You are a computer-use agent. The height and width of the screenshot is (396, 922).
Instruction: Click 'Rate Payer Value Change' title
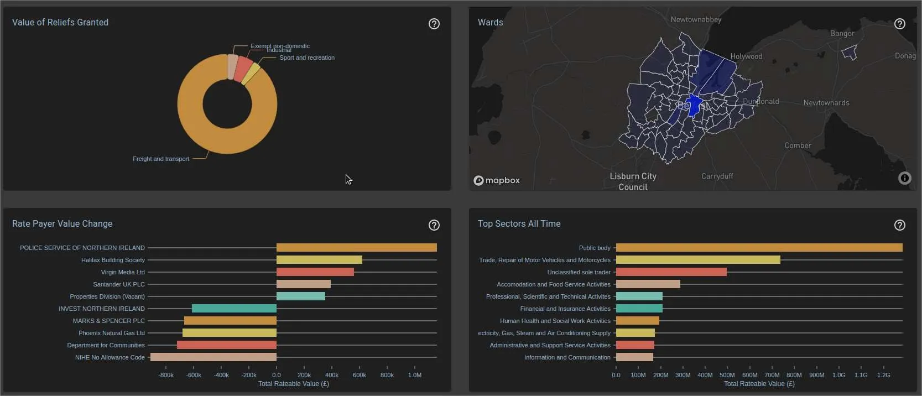click(62, 224)
